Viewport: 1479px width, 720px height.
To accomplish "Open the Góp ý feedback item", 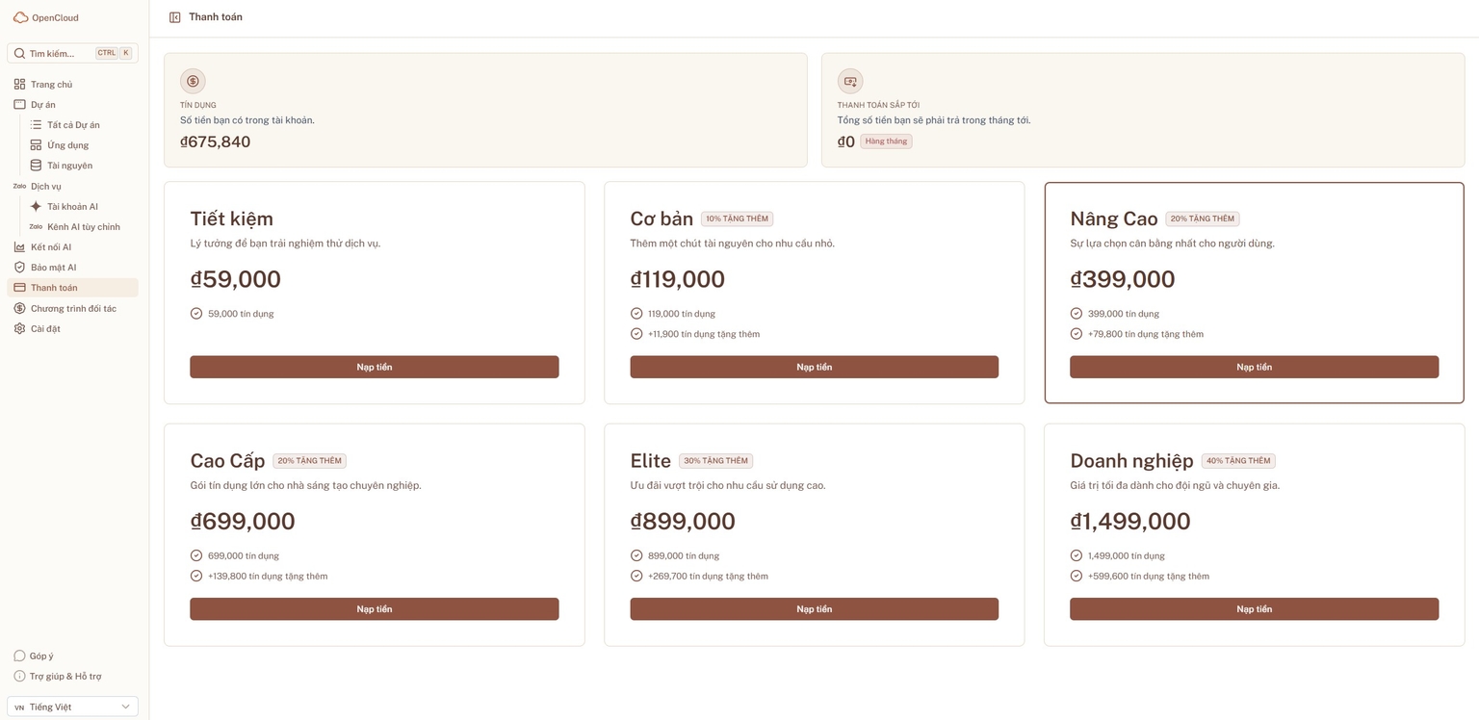I will tap(41, 656).
